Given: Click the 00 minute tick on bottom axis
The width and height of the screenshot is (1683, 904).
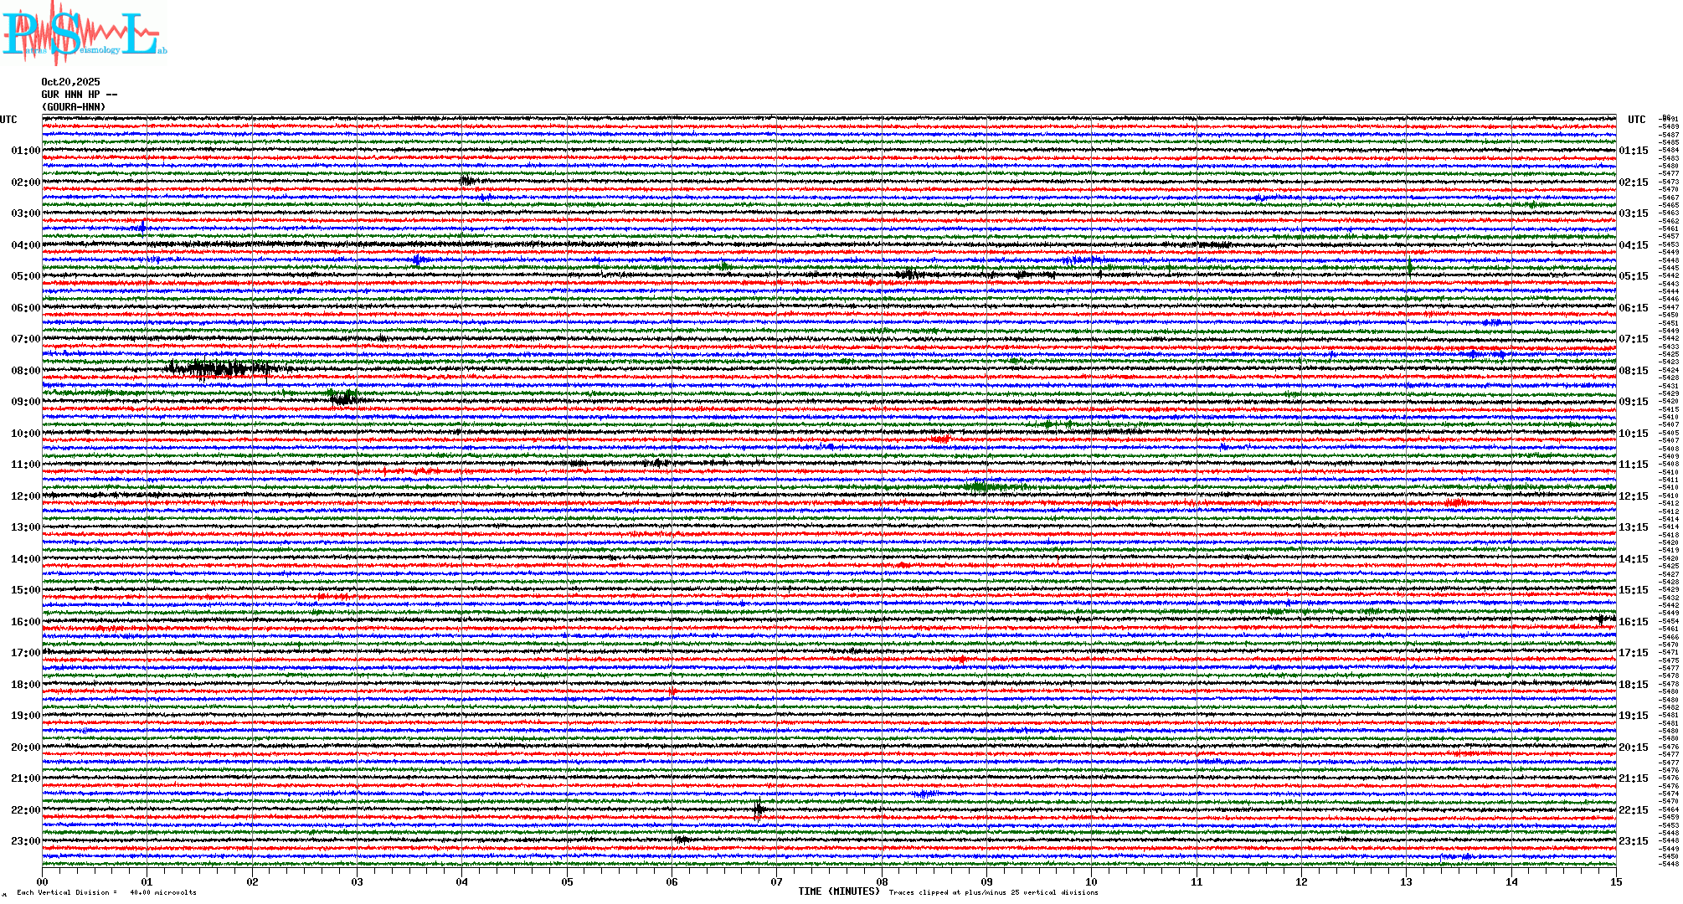Looking at the screenshot, I should [43, 881].
